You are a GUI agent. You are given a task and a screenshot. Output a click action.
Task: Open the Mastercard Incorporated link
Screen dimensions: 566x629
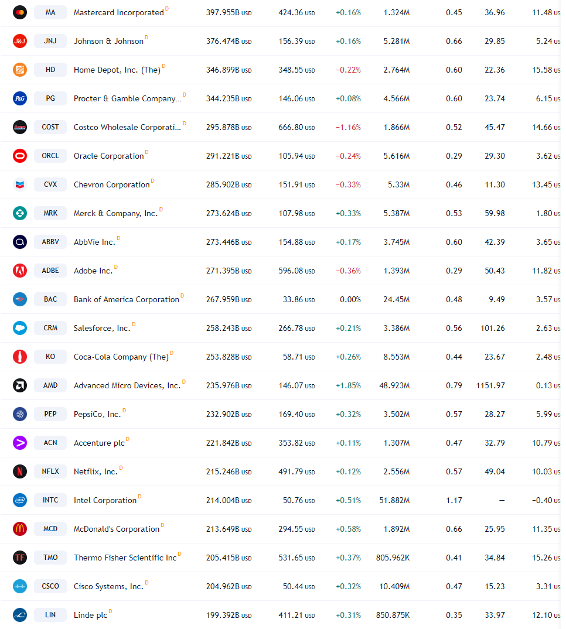(x=119, y=12)
